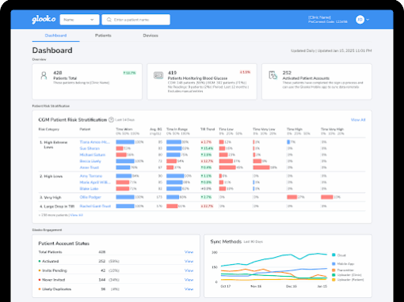Click the '4. Large Drop in TIR' category label
This screenshot has width=404, height=302.
(x=57, y=206)
